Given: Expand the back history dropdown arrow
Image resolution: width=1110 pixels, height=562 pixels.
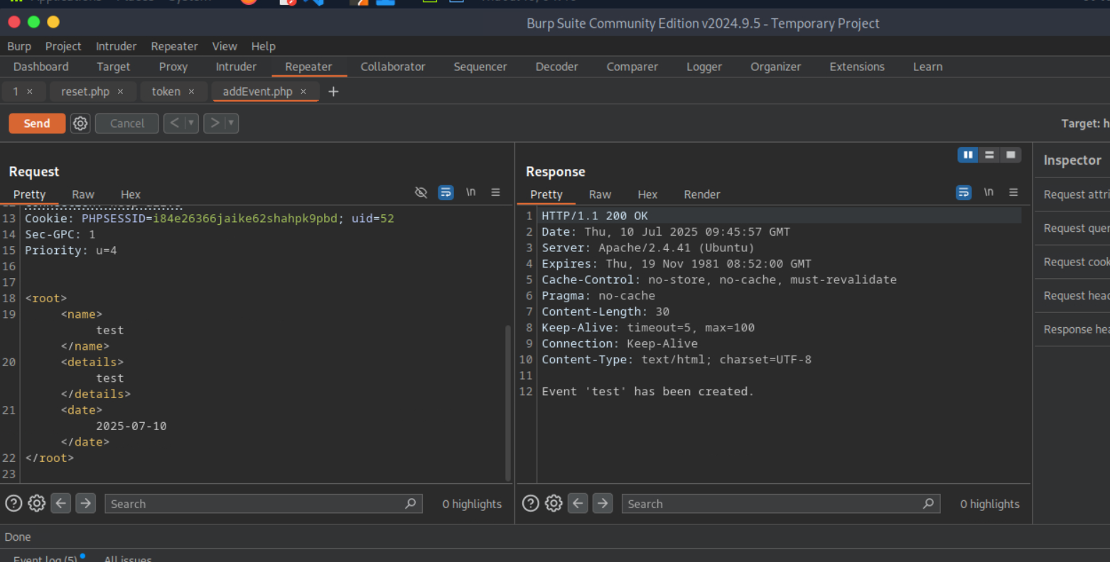Looking at the screenshot, I should click(190, 123).
